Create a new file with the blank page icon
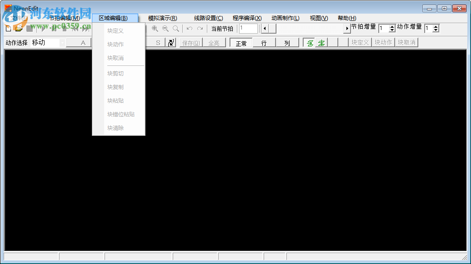 7,28
